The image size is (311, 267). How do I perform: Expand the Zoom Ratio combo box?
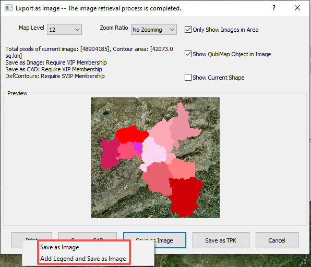click(154, 30)
